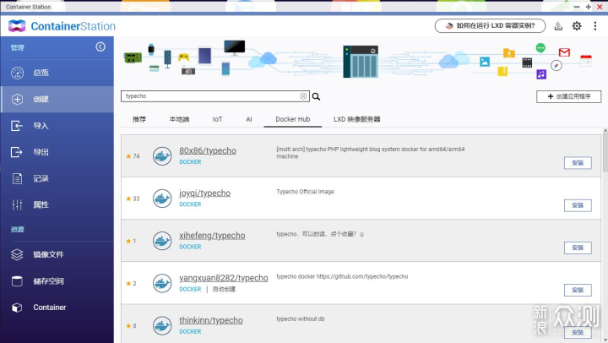Switch to the IoT tab
The width and height of the screenshot is (608, 343).
pos(217,119)
